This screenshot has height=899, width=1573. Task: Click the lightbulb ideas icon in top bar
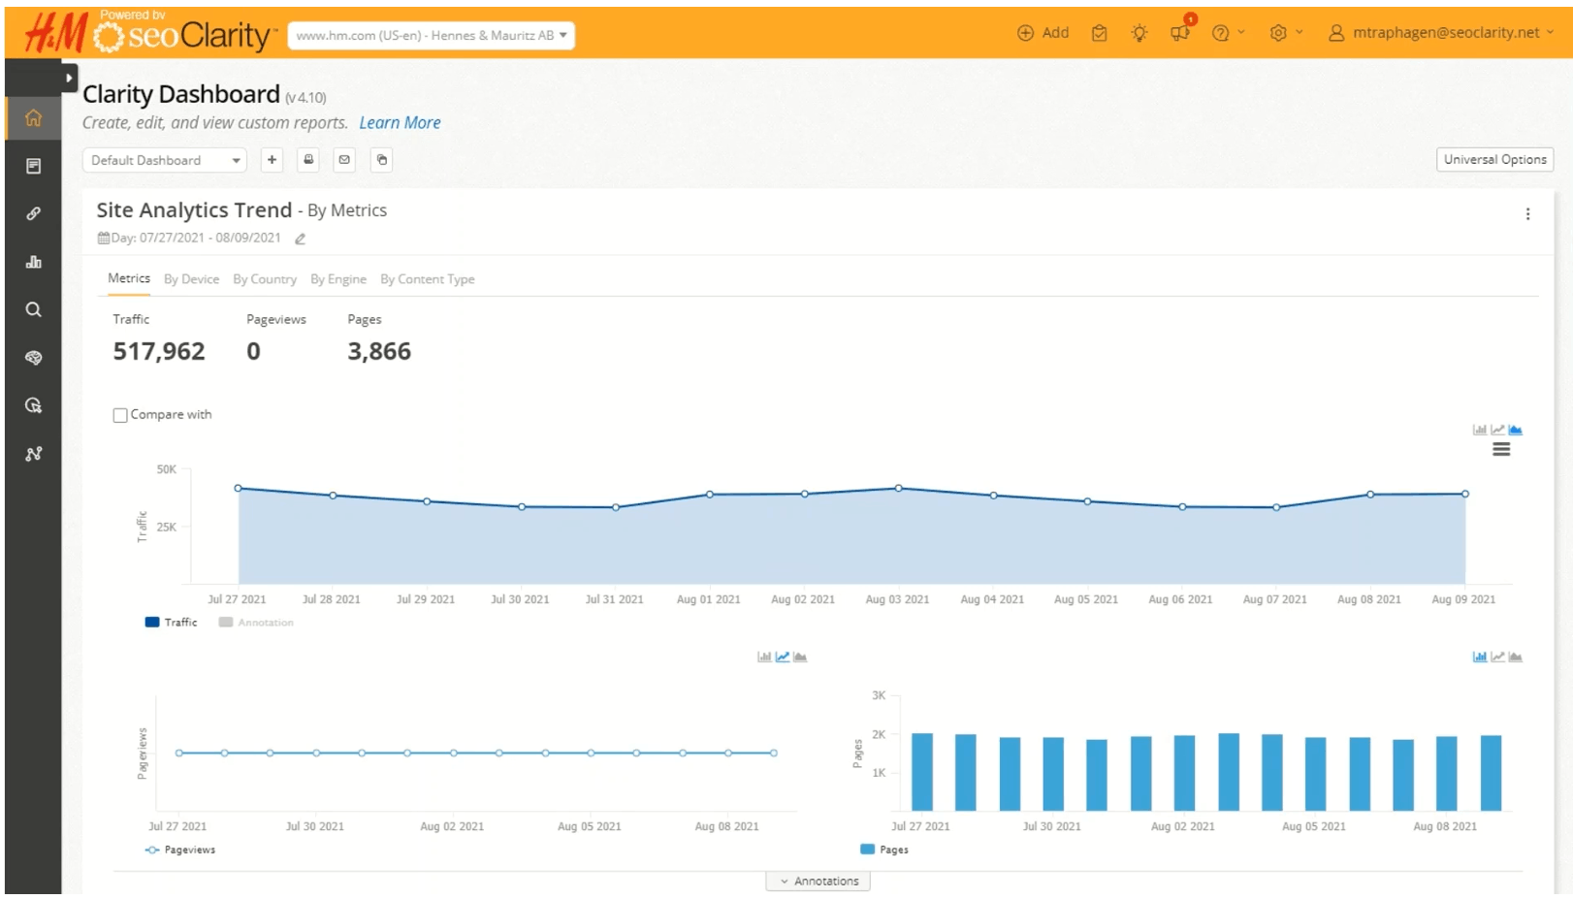click(x=1140, y=32)
